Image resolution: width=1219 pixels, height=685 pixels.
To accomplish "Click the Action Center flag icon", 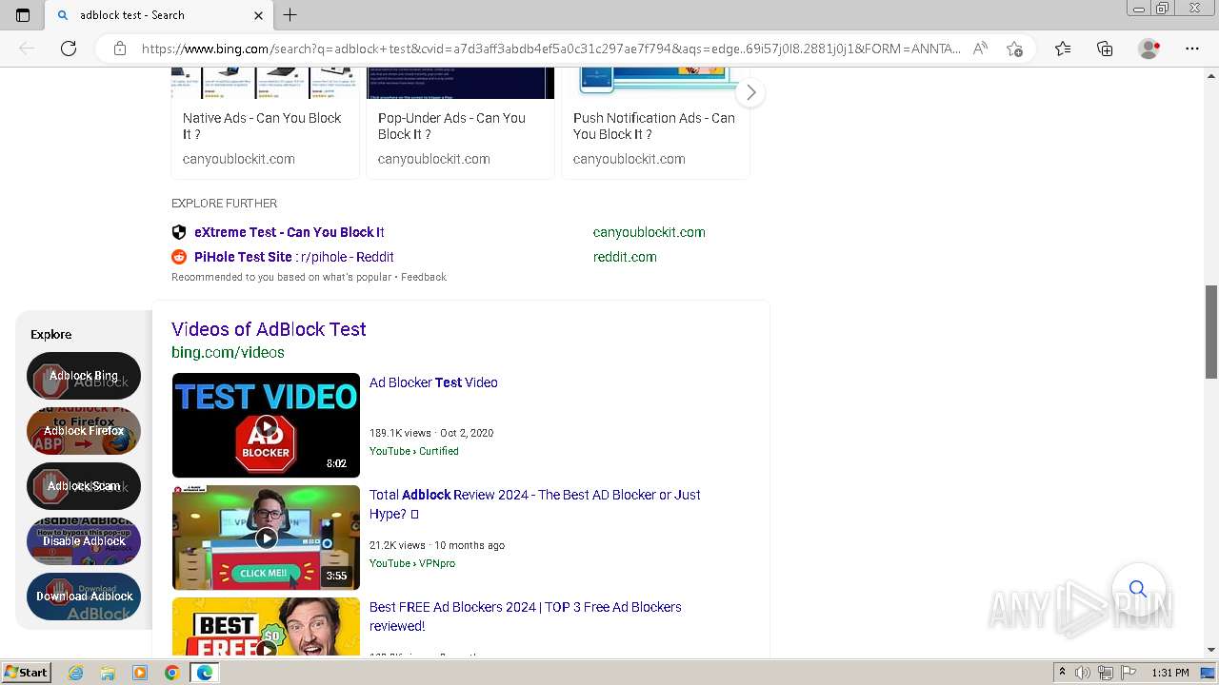I will tap(1128, 673).
